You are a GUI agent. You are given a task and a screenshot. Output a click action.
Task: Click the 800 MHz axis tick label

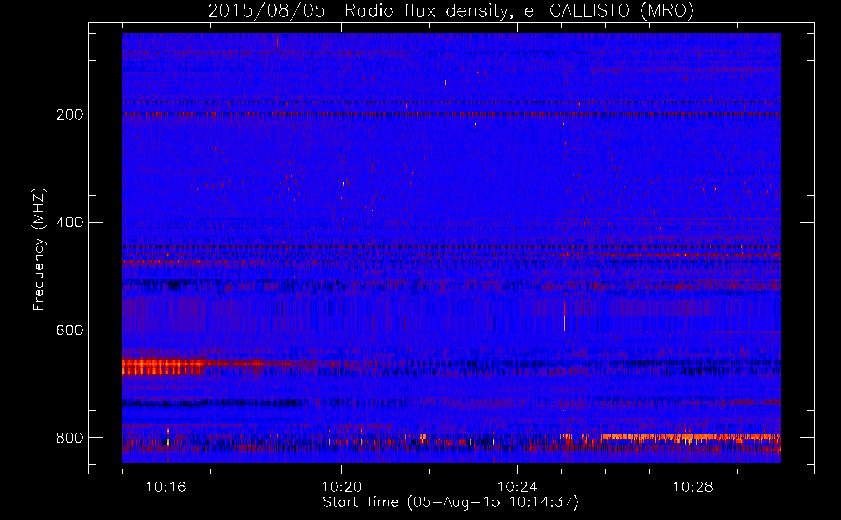tap(70, 438)
